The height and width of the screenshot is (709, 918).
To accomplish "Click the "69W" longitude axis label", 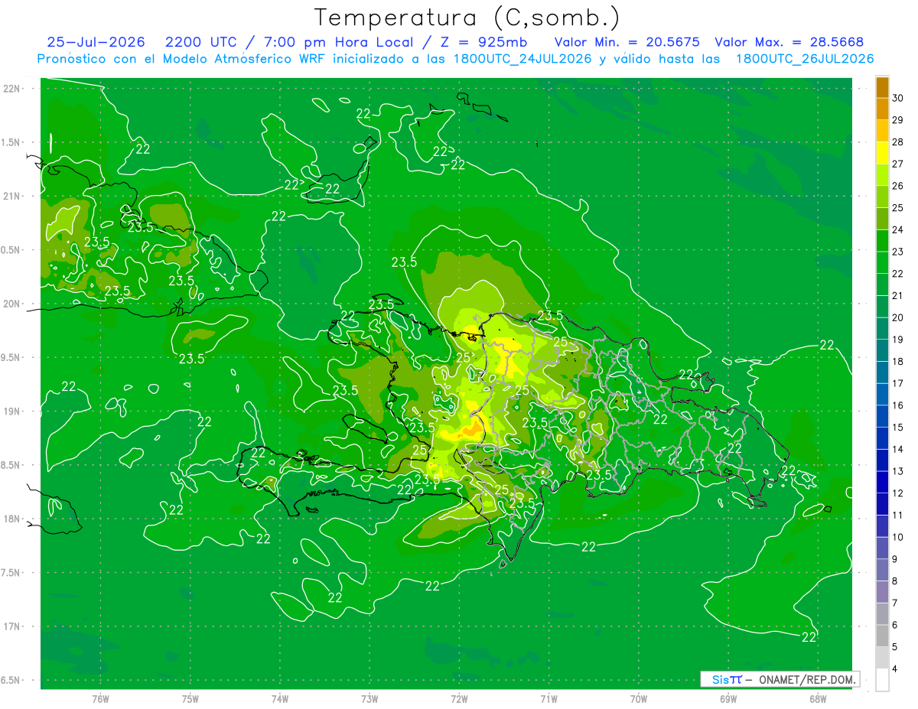I will (728, 698).
